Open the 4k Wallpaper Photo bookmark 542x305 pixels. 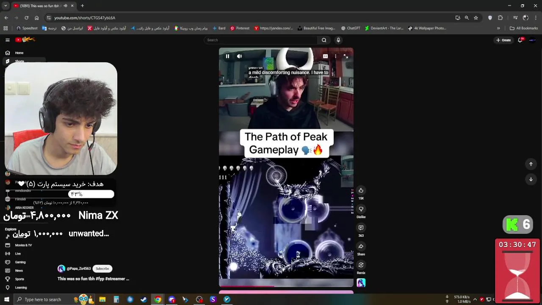point(427,28)
